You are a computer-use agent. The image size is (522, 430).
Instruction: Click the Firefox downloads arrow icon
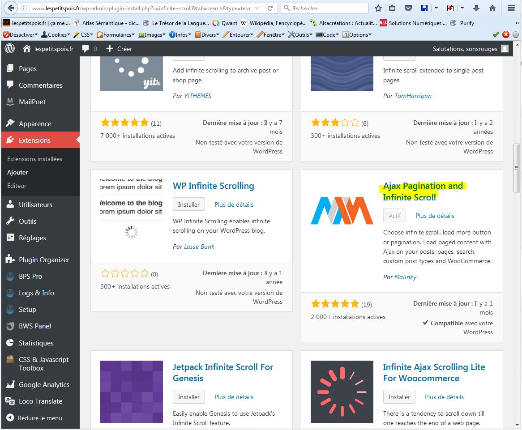tap(476, 8)
